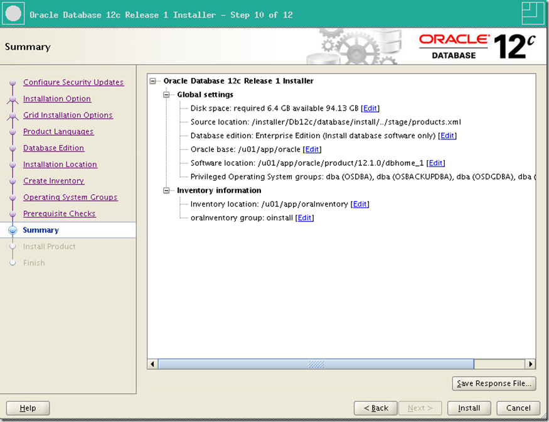
Task: Click the Install button
Action: tap(469, 408)
